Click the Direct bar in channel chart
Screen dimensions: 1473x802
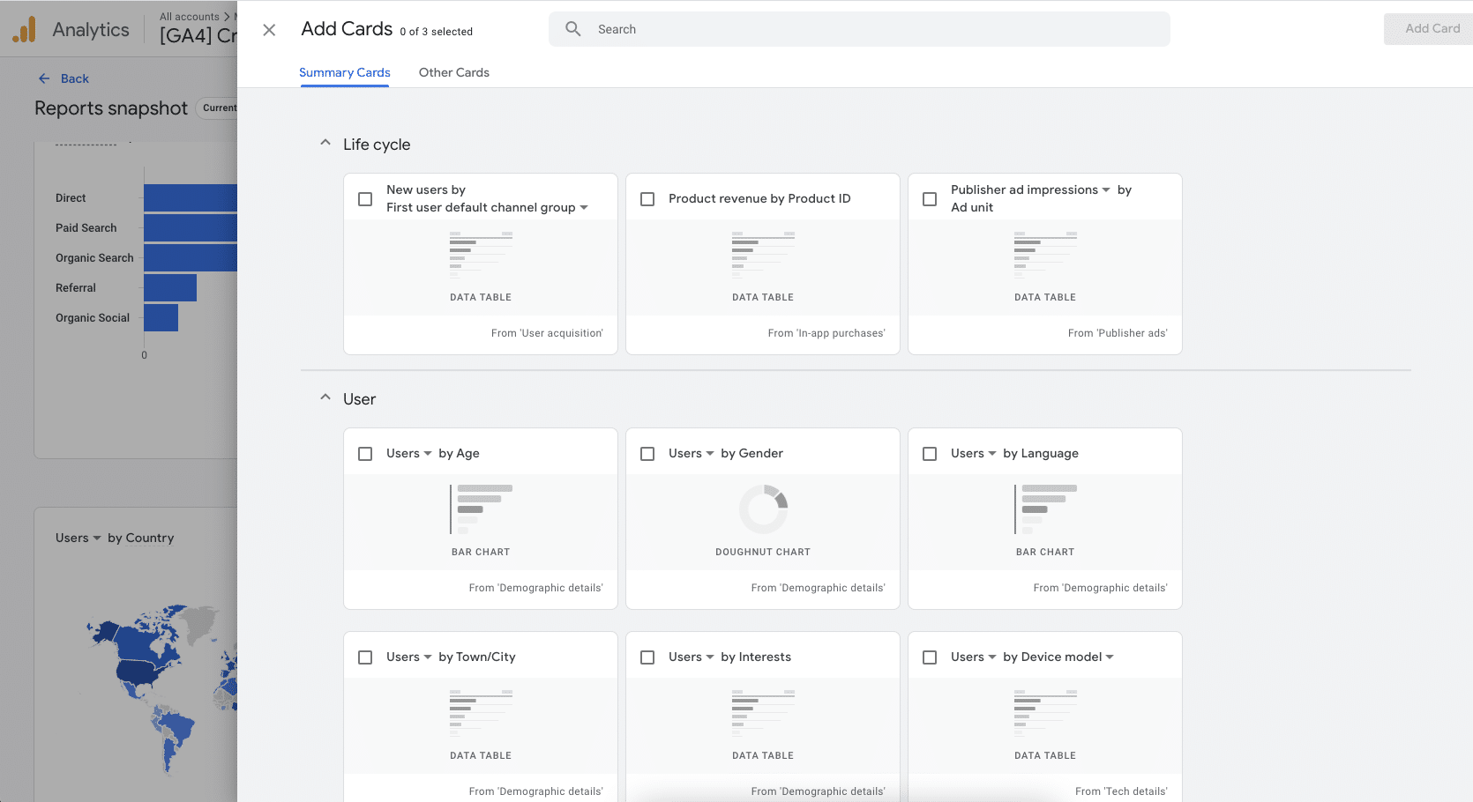tap(191, 197)
